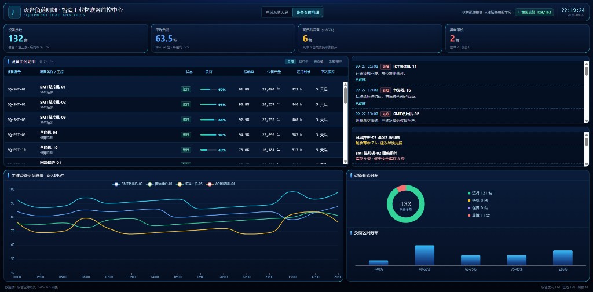Select the last filter tab after 高负荷
Image resolution: width=593 pixels, height=292 pixels.
[335, 61]
